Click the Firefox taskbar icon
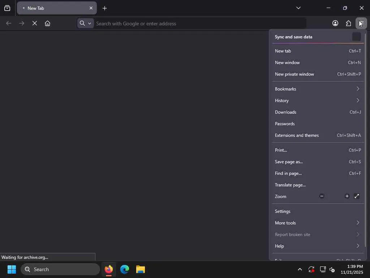Image resolution: width=370 pixels, height=278 pixels. tap(109, 269)
